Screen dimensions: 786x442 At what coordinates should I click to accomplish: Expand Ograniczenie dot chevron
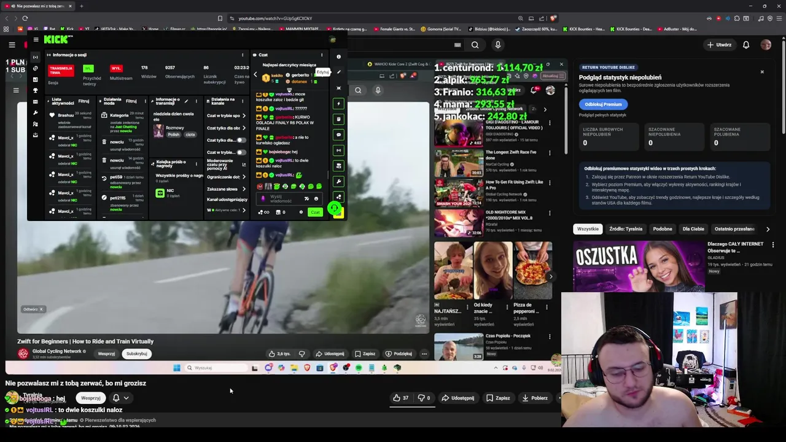click(244, 177)
